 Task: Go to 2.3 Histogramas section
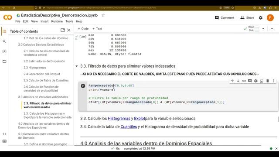pyautogui.click(x=35, y=68)
